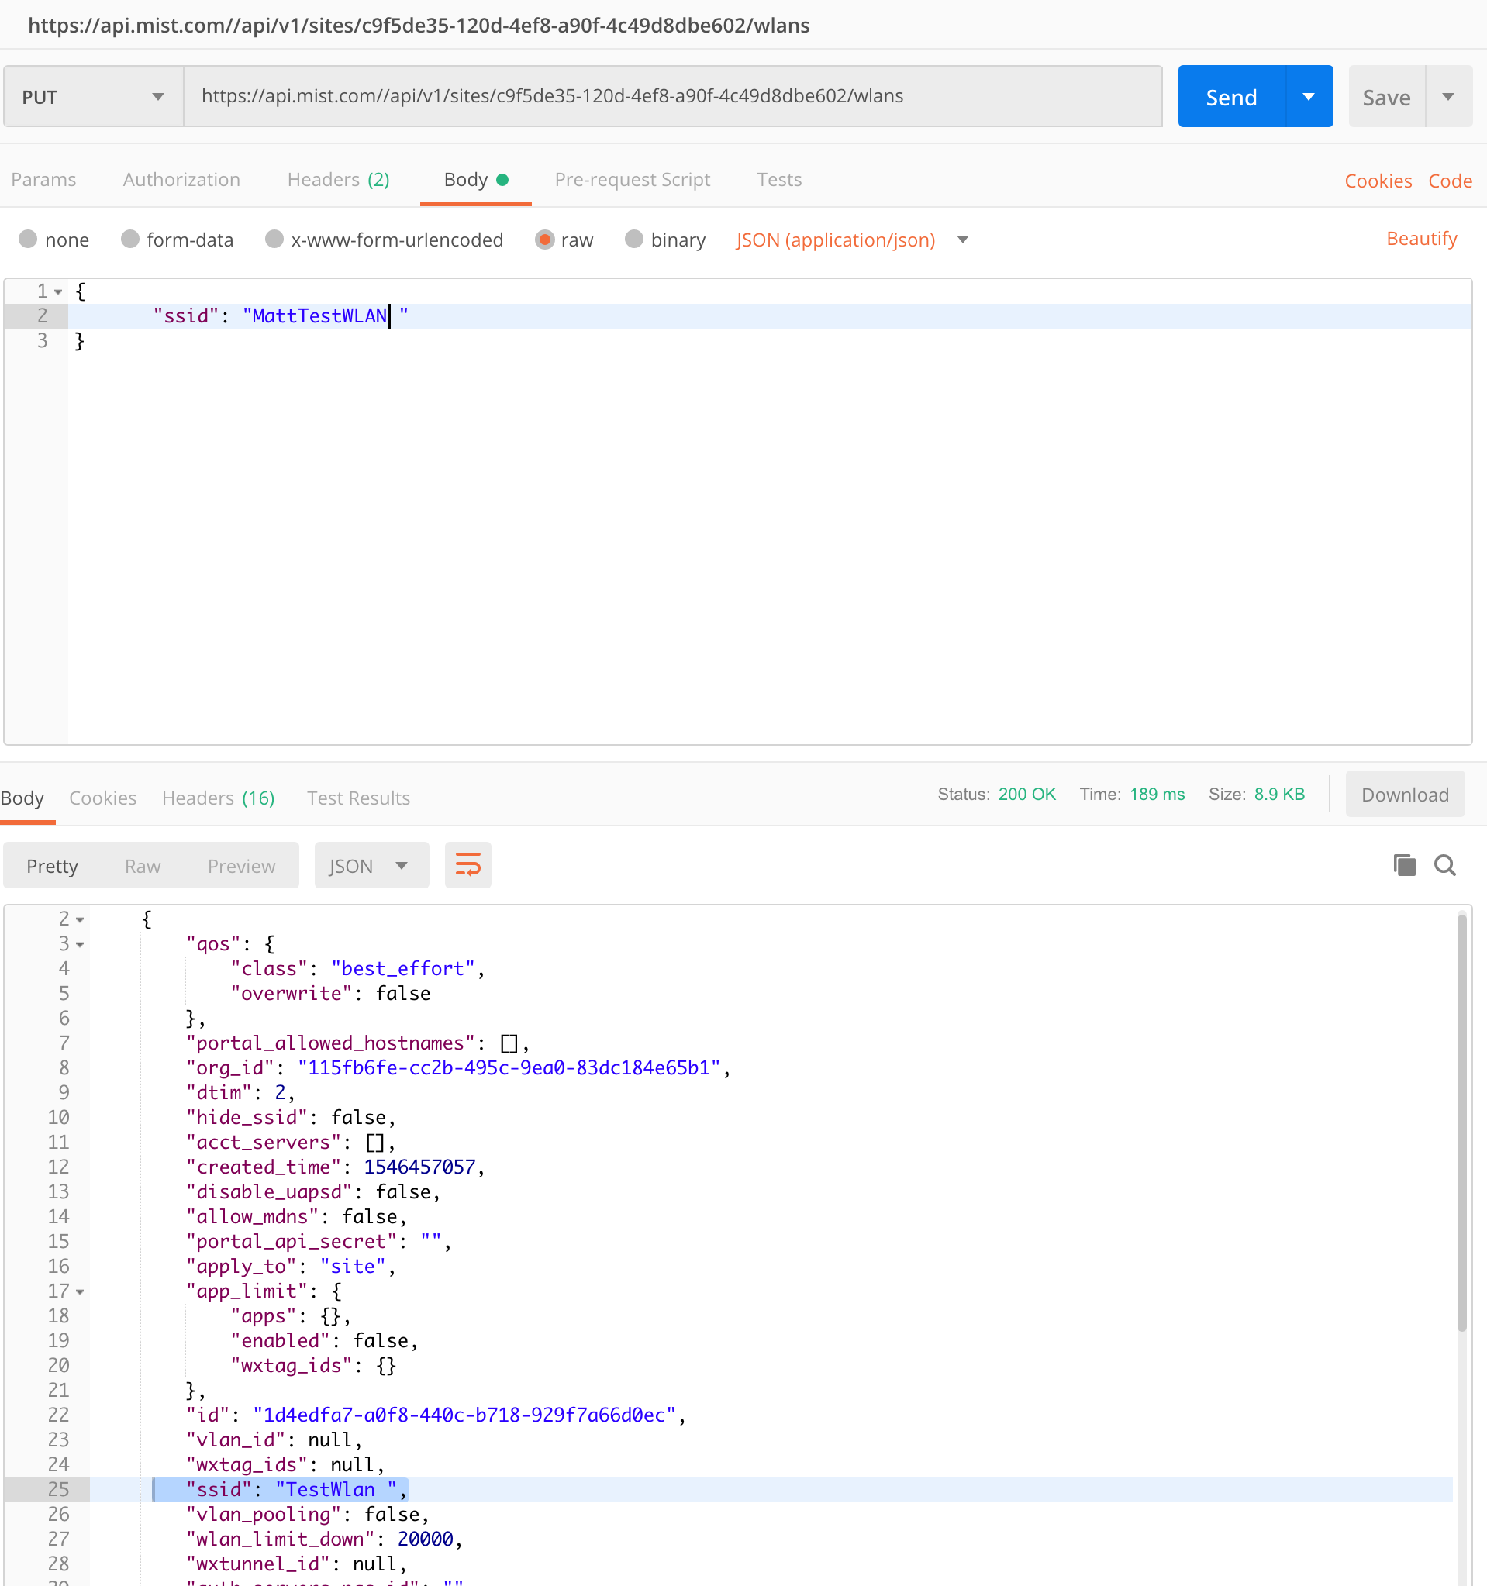The width and height of the screenshot is (1487, 1586).
Task: Expand the JSON (application/json) content type dropdown
Action: 963,240
